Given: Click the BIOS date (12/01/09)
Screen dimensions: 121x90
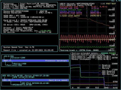Looking at the screenshot, I should click(45, 31).
